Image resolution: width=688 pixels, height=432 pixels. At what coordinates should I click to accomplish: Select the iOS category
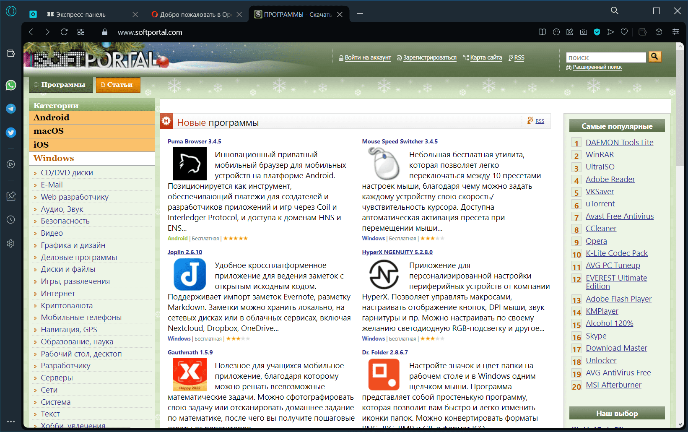(92, 145)
